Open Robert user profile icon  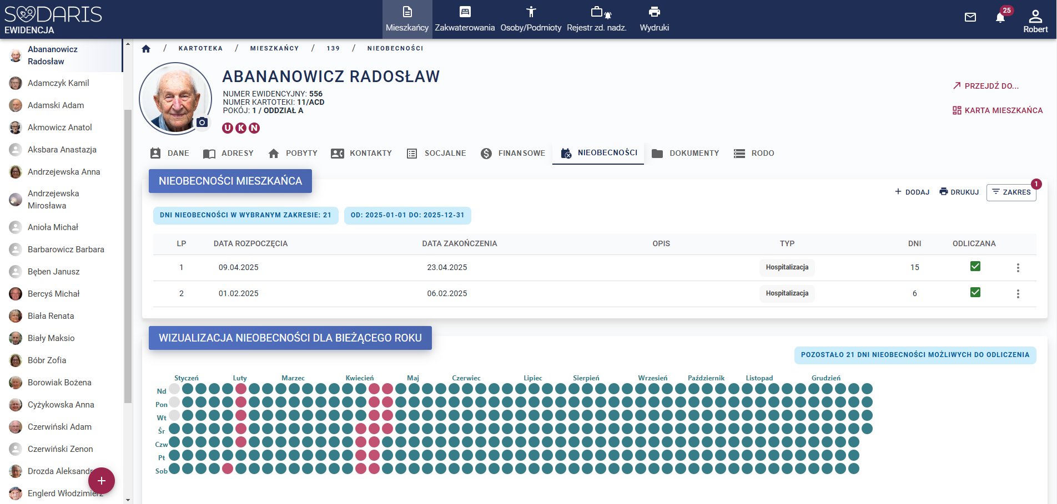[x=1035, y=20]
